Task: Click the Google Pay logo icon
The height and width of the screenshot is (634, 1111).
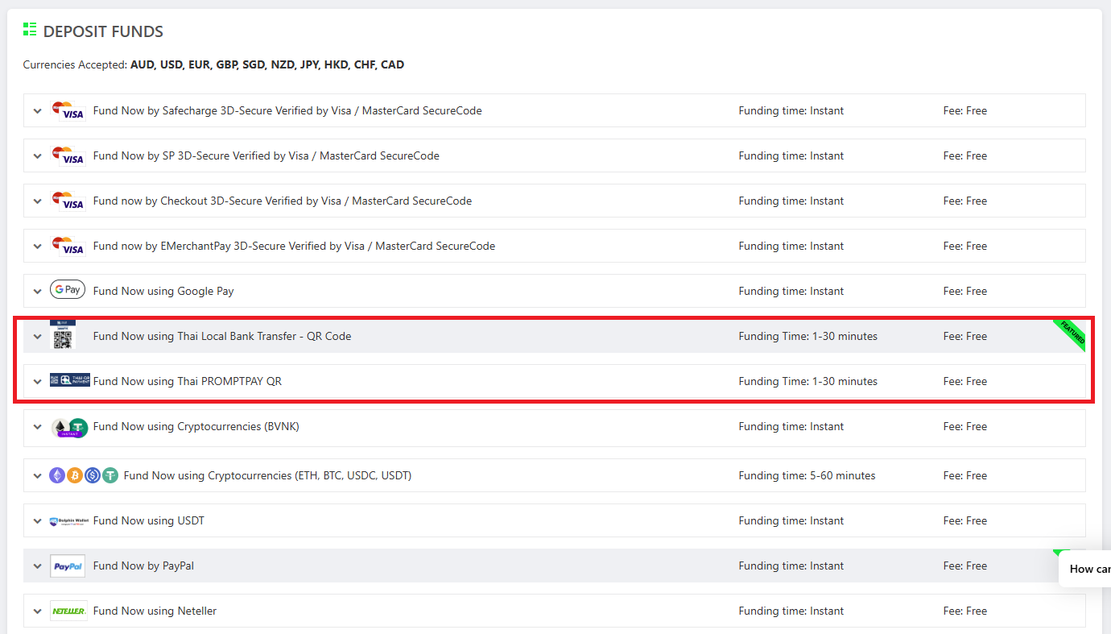Action: 68,290
